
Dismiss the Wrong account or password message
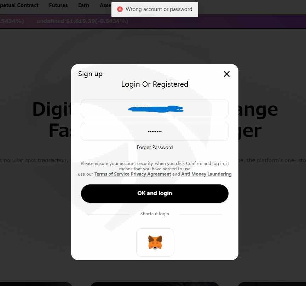click(x=155, y=9)
